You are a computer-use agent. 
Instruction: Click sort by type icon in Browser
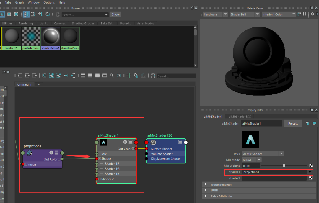[33, 14]
